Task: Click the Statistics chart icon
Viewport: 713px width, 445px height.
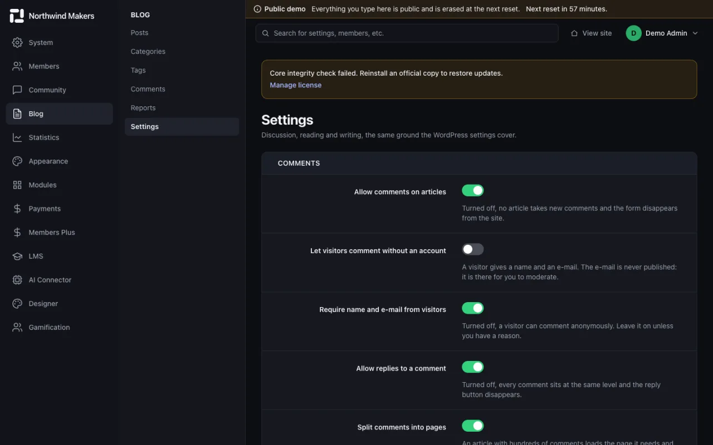Action: click(17, 137)
